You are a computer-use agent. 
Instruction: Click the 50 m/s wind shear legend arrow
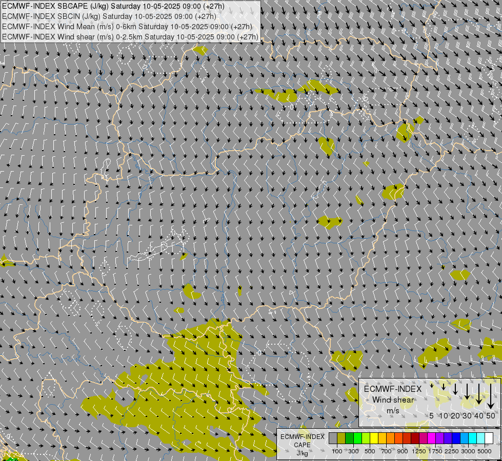[491, 396]
